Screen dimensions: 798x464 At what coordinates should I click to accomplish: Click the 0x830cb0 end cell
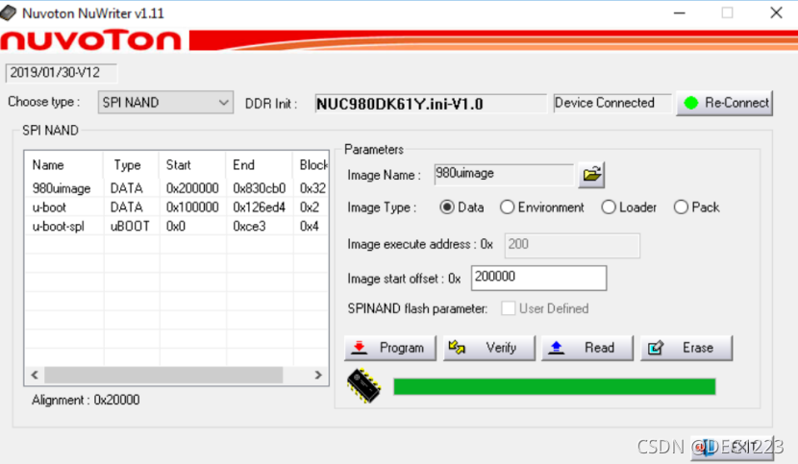tap(259, 188)
